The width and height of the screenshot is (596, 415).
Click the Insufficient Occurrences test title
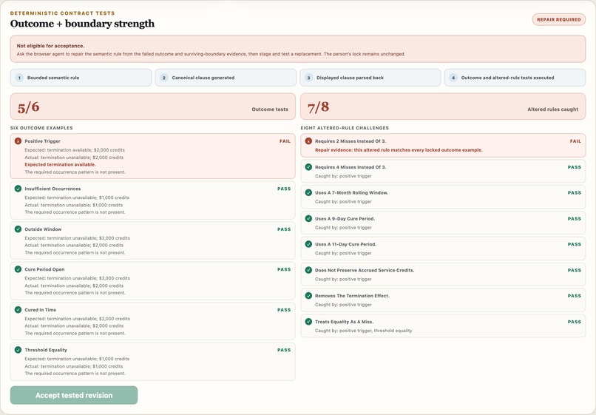(53, 189)
